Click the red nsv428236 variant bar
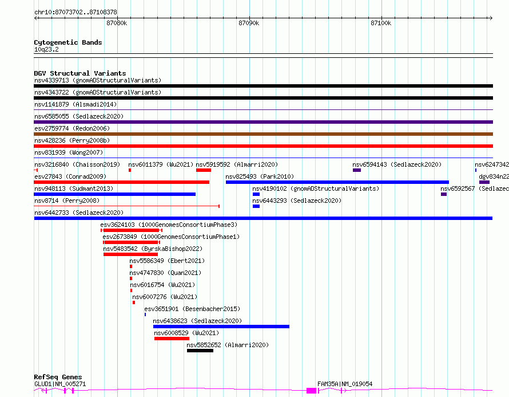509x397 pixels. coord(263,146)
